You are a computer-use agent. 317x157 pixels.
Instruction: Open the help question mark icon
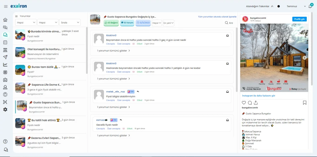point(5,141)
